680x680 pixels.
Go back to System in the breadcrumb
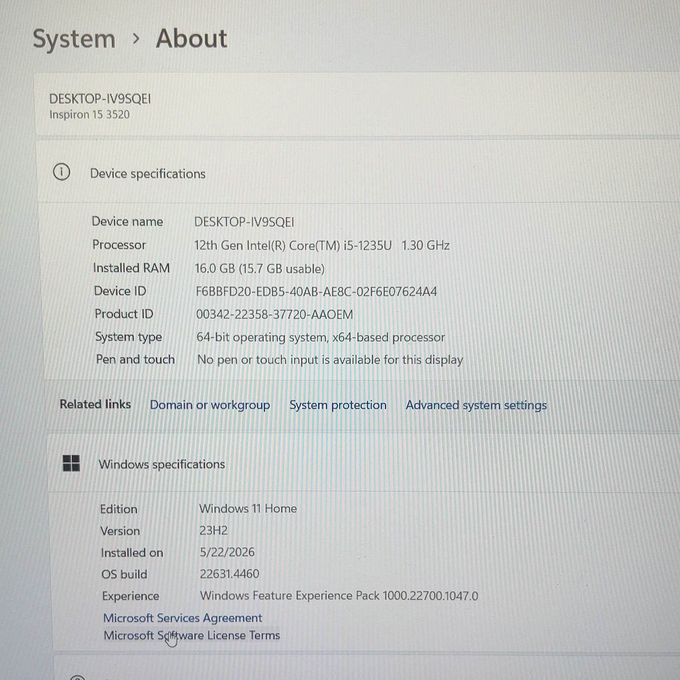pos(74,39)
